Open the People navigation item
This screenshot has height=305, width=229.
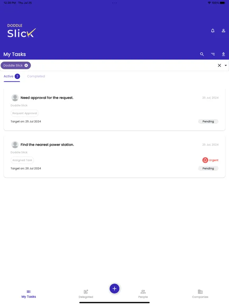coord(143,294)
